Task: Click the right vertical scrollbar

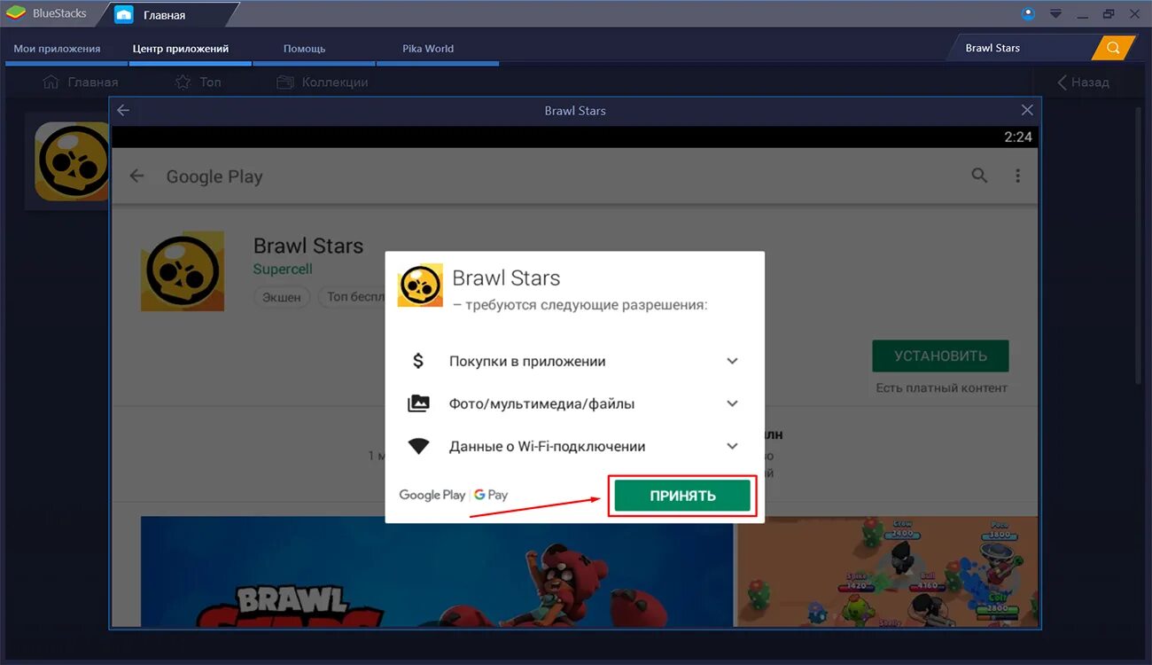Action: pyautogui.click(x=1140, y=244)
